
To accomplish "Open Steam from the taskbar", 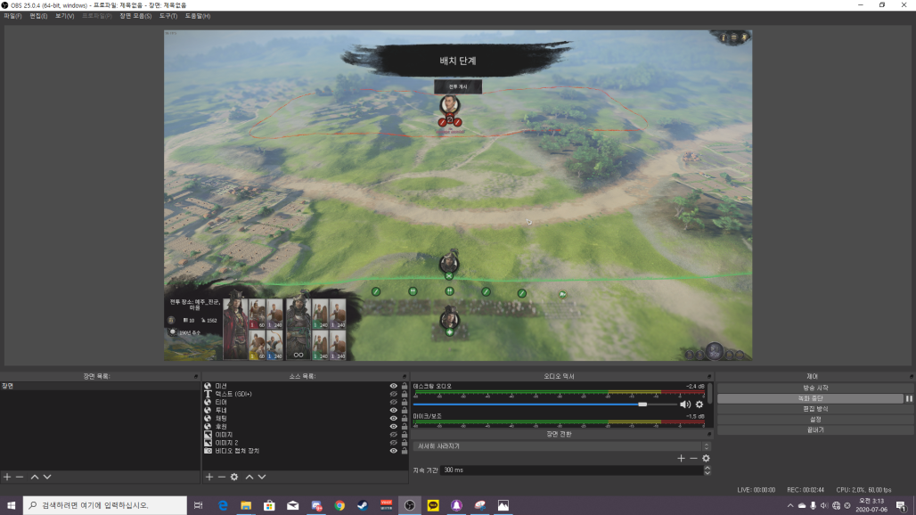I will (x=363, y=506).
